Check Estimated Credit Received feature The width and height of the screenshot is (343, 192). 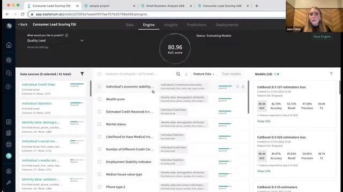tap(100, 111)
